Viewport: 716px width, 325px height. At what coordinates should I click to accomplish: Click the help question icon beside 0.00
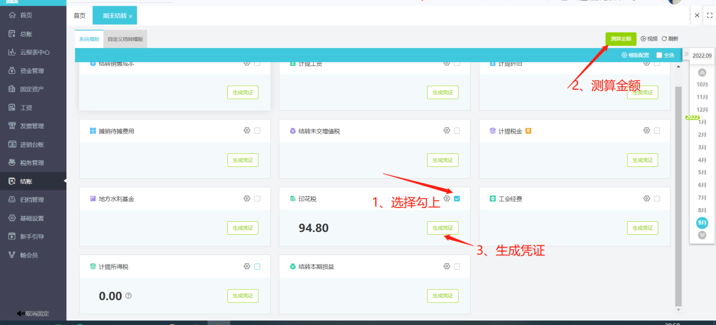[128, 296]
